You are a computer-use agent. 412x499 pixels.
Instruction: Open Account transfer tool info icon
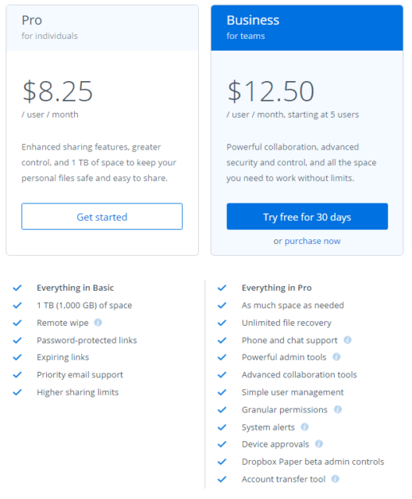[x=335, y=479]
